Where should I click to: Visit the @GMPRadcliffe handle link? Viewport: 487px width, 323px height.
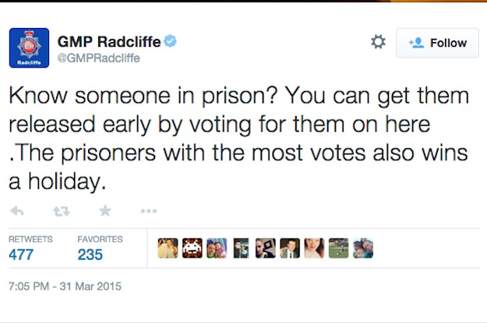98,58
